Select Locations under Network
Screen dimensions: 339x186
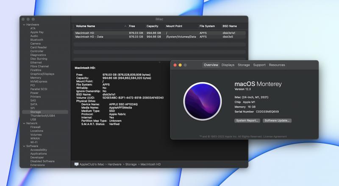(x=37, y=131)
